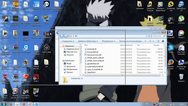Show hidden toolbar commands via » chevron
Screen dimensions: 188x106
point(145,41)
